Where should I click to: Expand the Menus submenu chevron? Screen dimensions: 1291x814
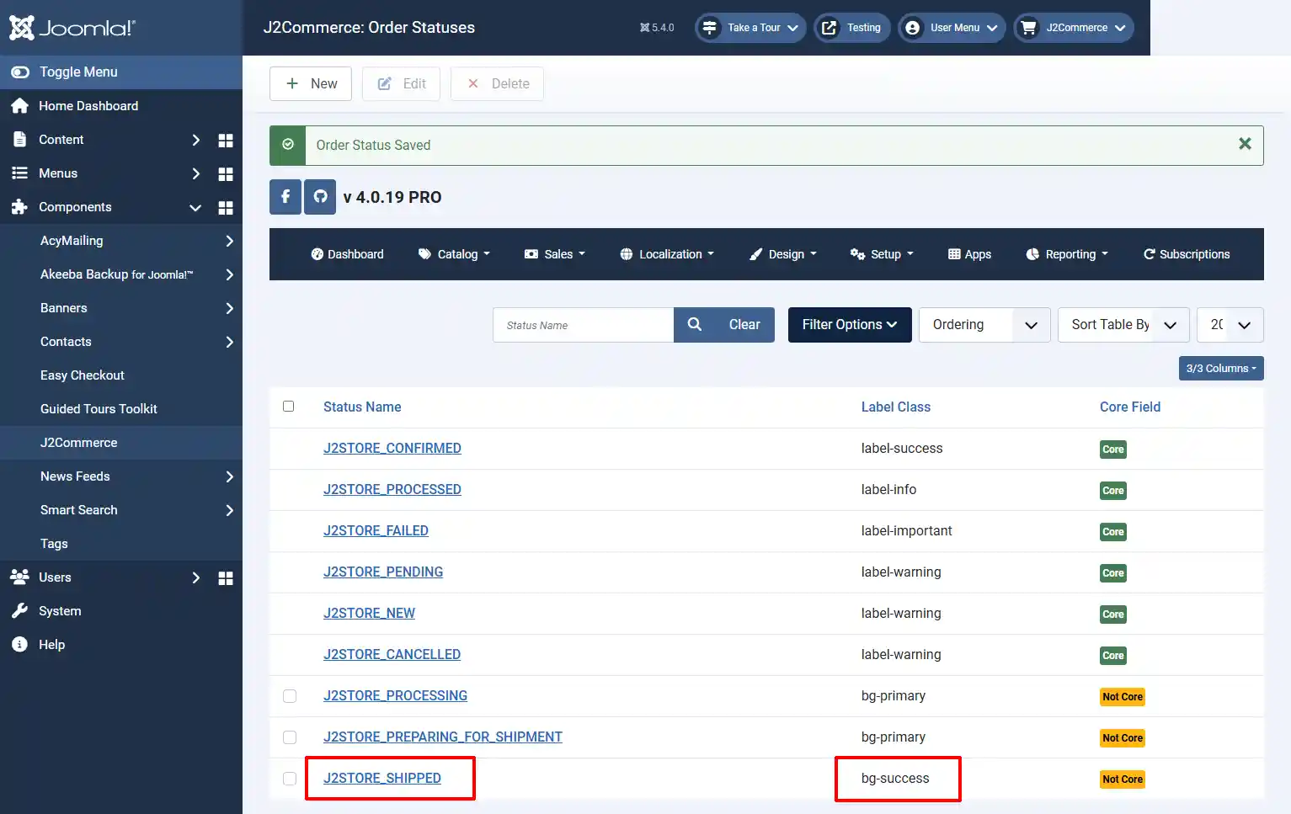click(195, 173)
